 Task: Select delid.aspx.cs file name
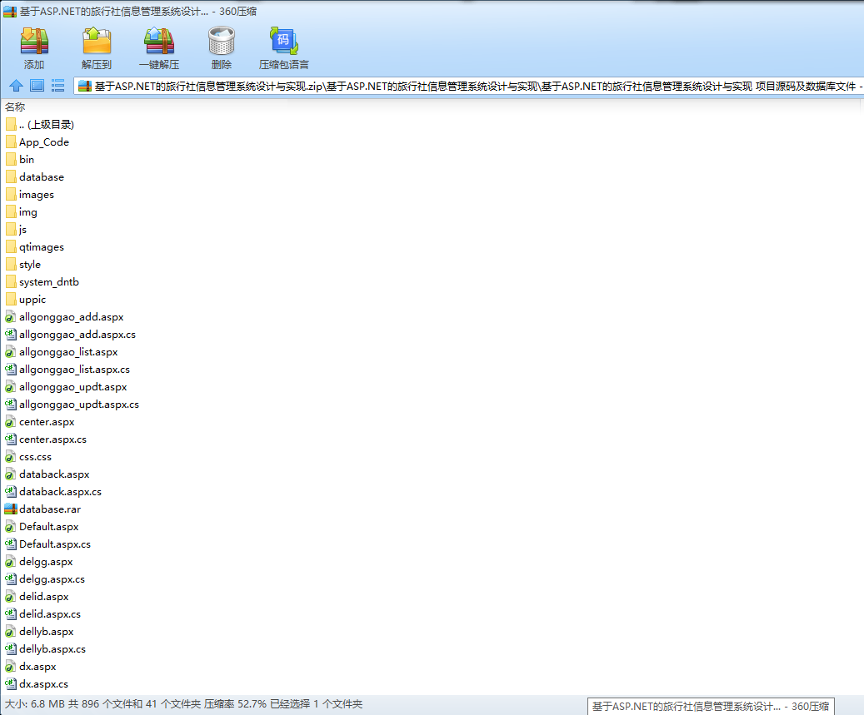(50, 614)
